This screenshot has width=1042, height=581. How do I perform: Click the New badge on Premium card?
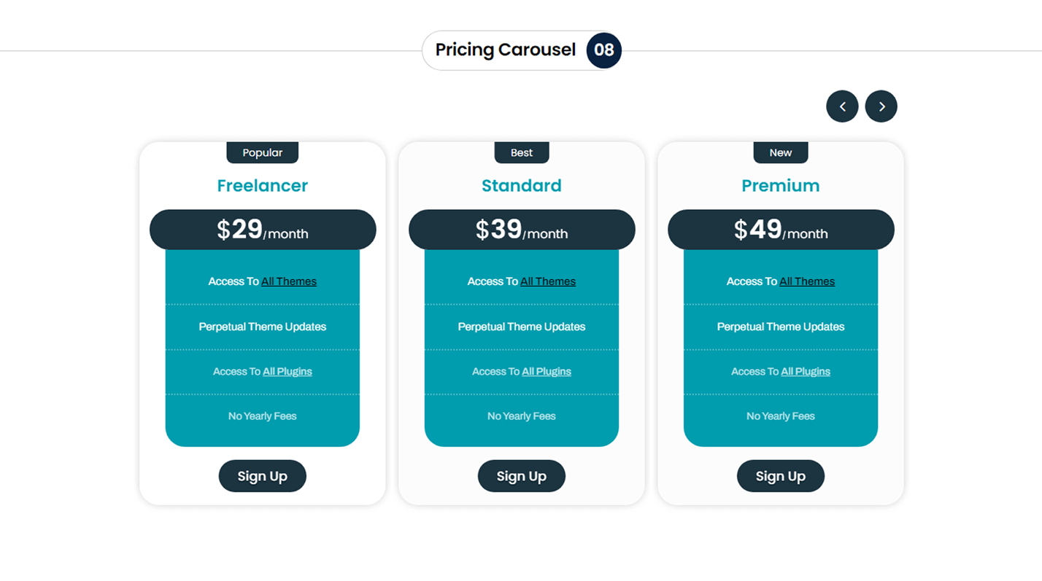coord(780,152)
